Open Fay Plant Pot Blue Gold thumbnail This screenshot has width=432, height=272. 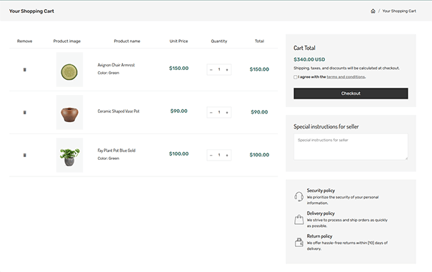click(69, 155)
